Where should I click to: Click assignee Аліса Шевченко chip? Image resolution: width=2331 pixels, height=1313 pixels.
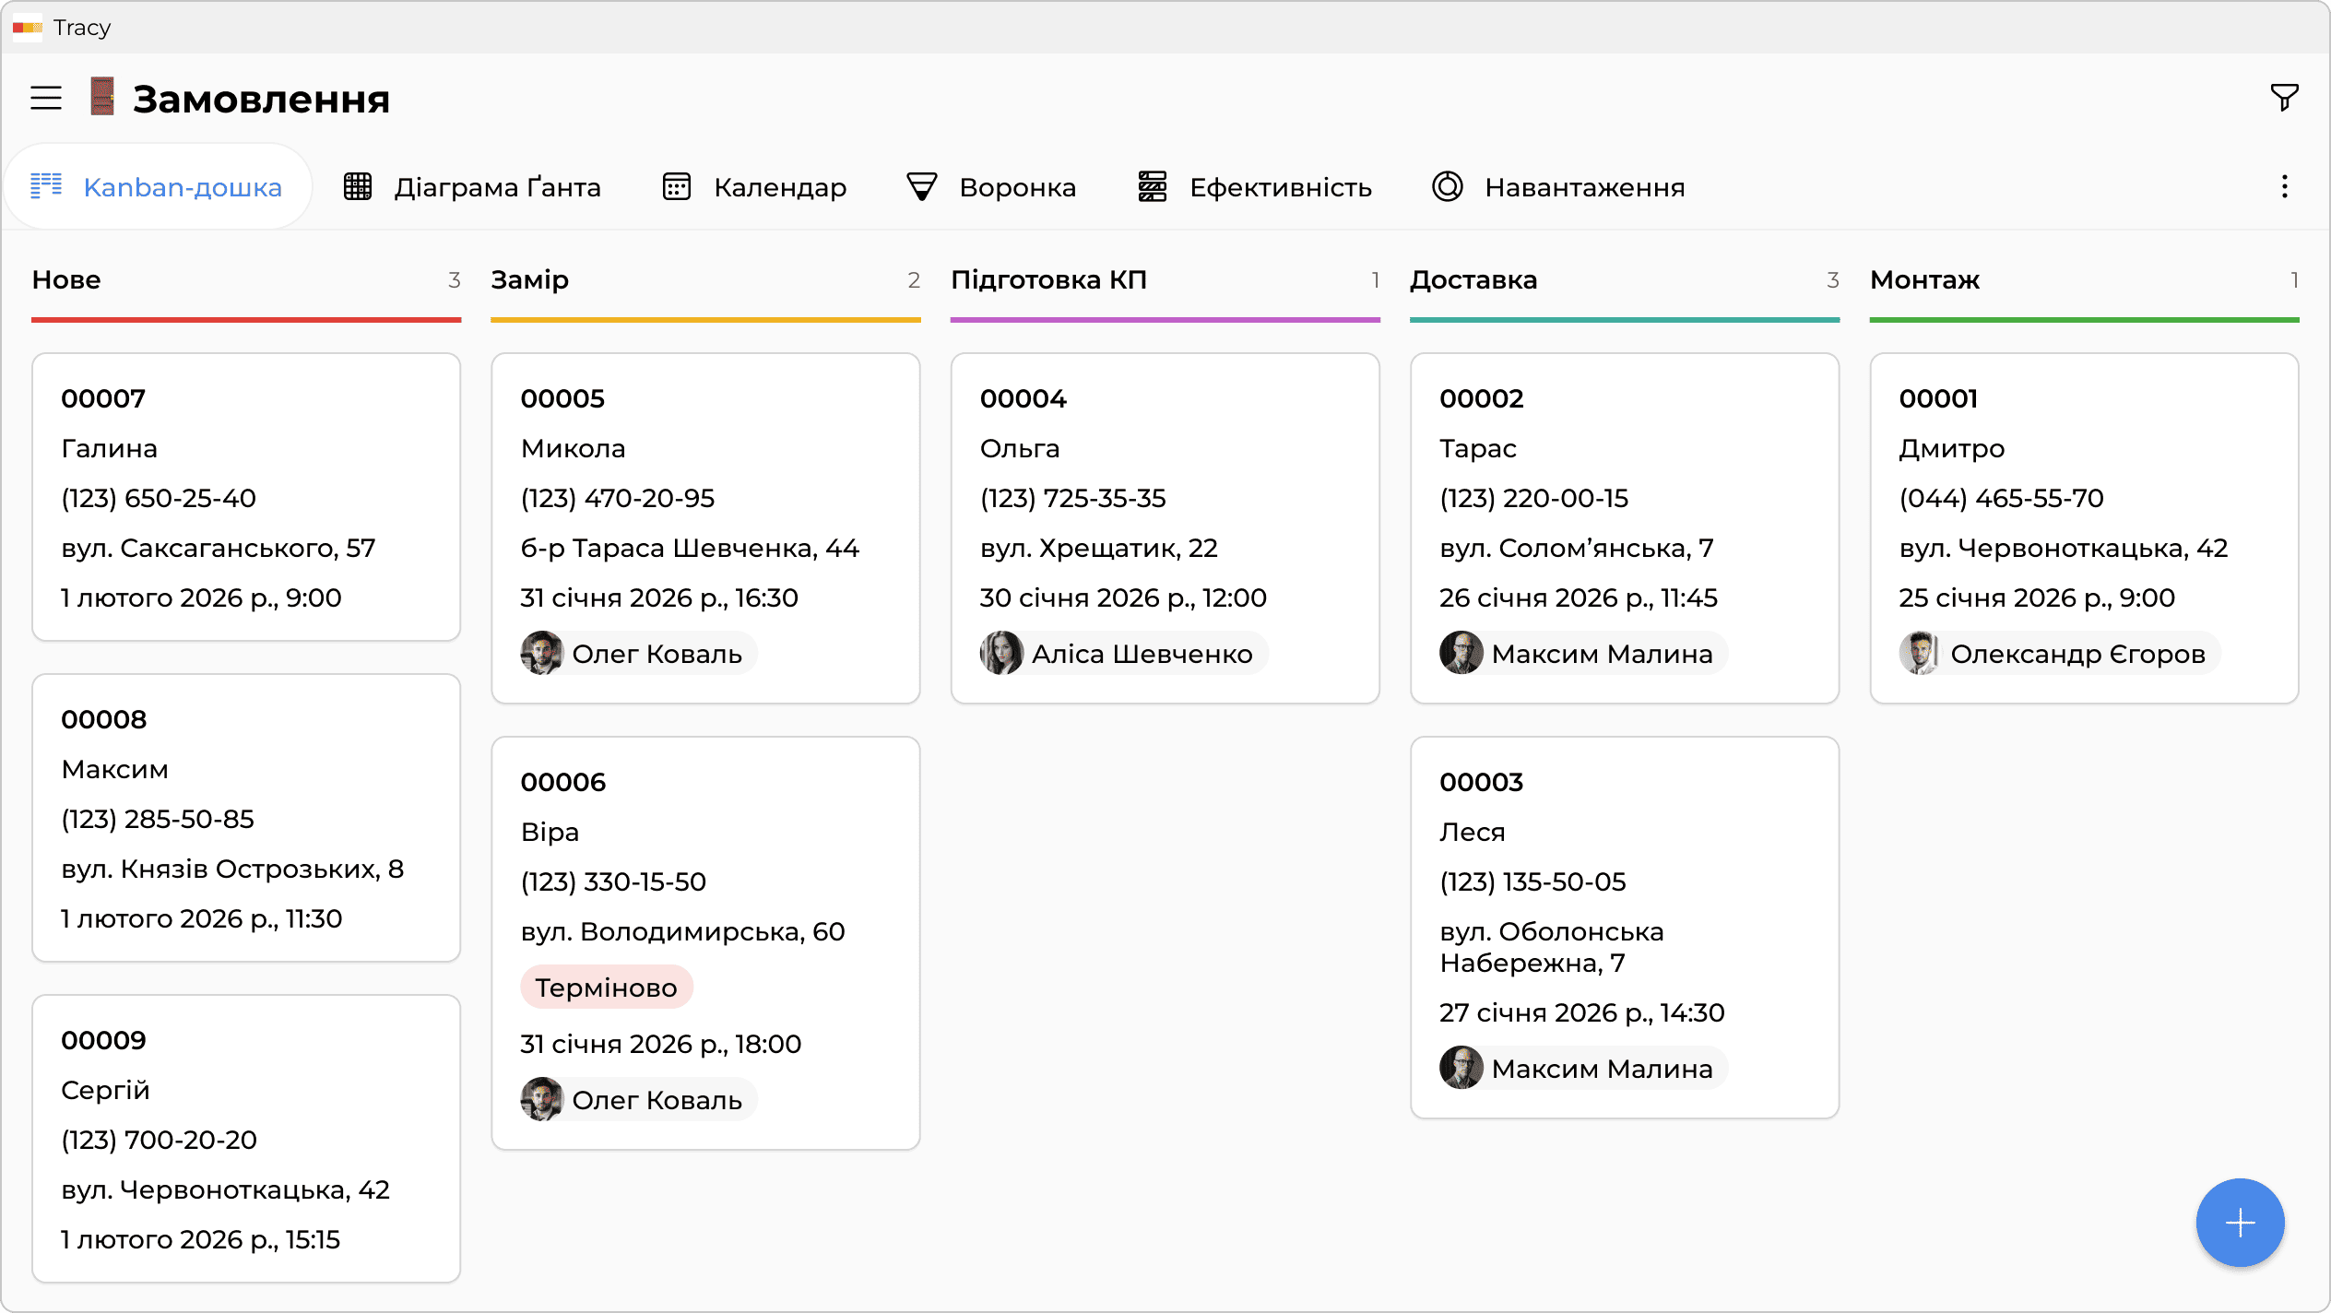click(x=1123, y=654)
